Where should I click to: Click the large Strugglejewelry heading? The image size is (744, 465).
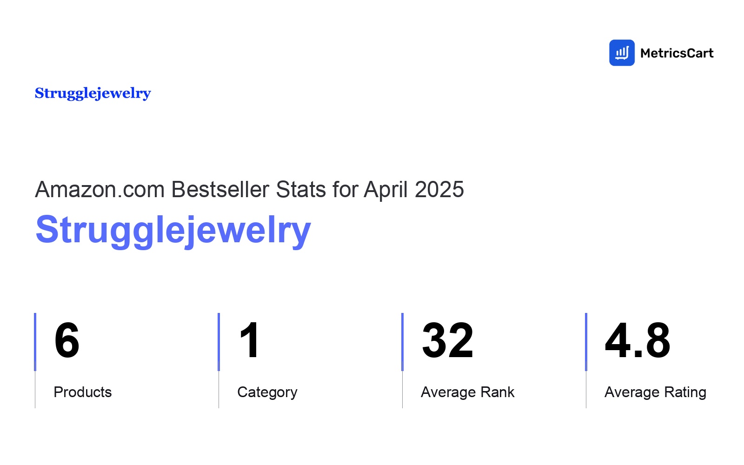pos(173,230)
